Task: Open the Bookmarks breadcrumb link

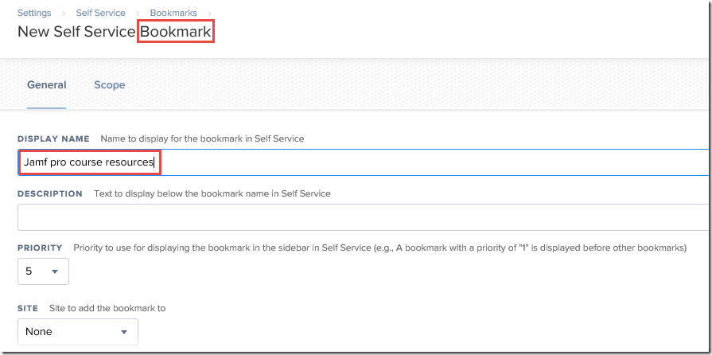Action: [x=173, y=13]
